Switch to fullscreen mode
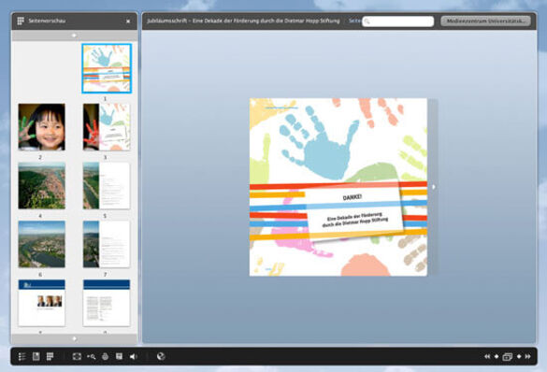Viewport: 547px width, 372px height. click(77, 356)
